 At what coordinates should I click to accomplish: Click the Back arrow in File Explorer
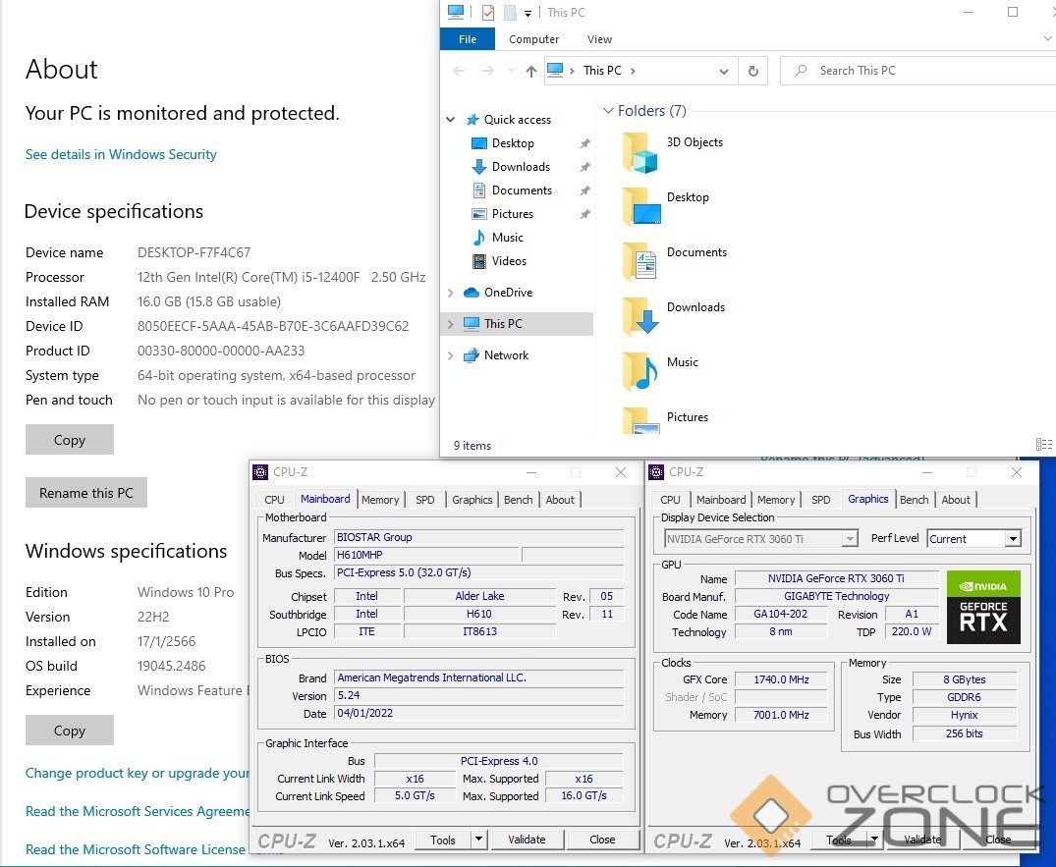pos(459,71)
